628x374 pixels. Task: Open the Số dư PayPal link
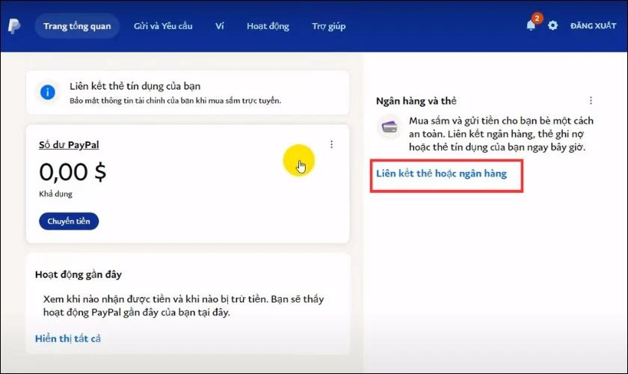pos(69,144)
